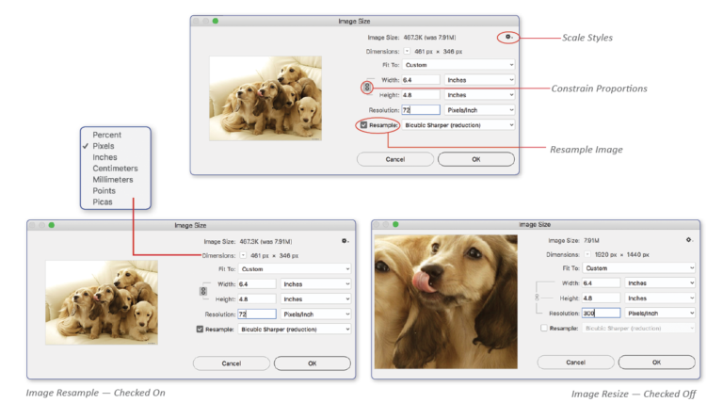Uncheck Resample checkbox in top dialog
Viewport: 723px width, 419px height.
[363, 125]
